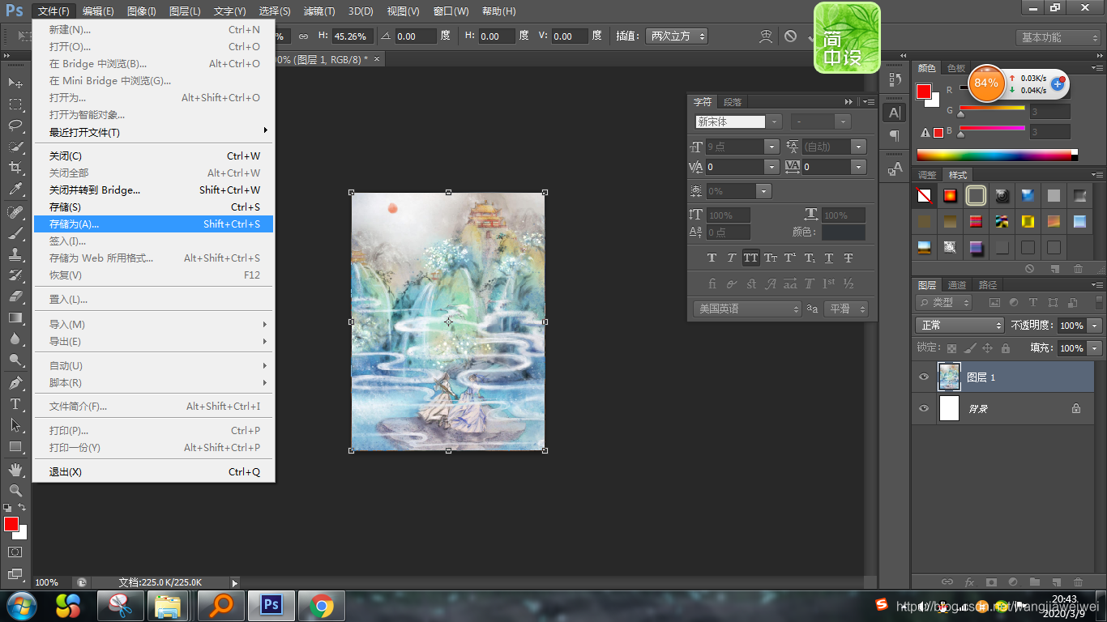
Task: Select the Clone Stamp tool
Action: tap(15, 254)
